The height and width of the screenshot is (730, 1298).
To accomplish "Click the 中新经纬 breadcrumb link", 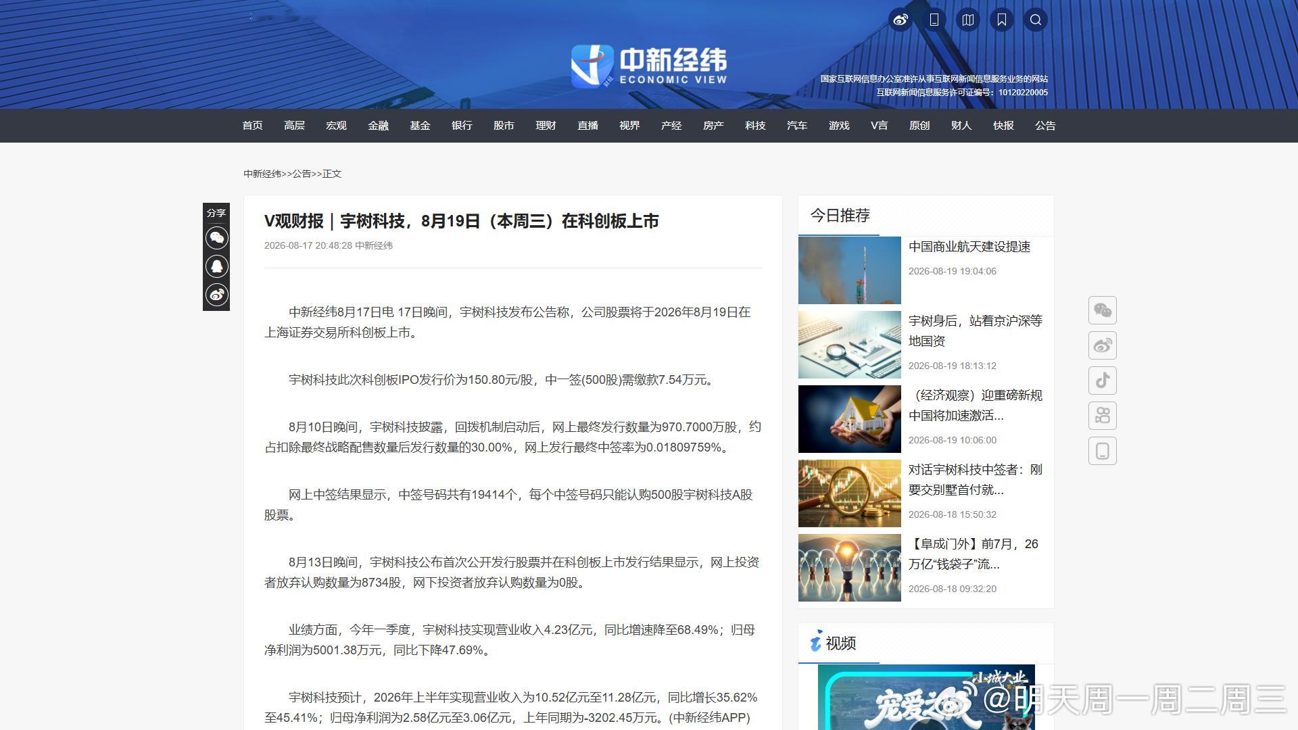I will coord(262,174).
